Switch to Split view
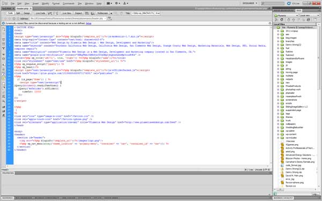This screenshot has width=322, height=201. pyautogui.click(x=18, y=13)
